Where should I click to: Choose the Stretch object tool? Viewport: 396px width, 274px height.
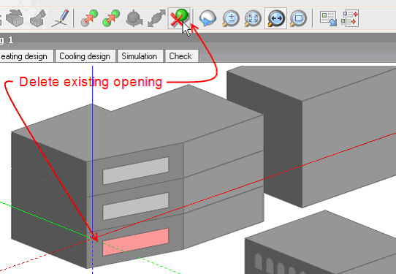click(156, 18)
